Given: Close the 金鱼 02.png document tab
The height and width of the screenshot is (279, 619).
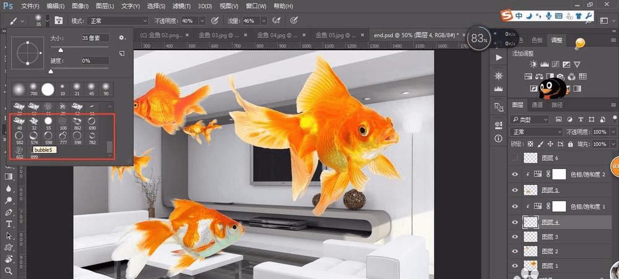Looking at the screenshot, I should pyautogui.click(x=187, y=35).
